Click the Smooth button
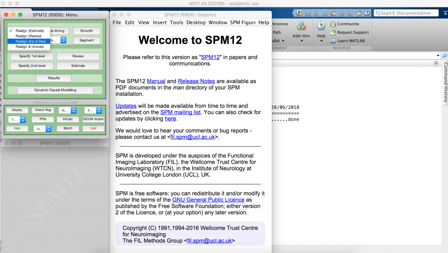Image resolution: width=448 pixels, height=253 pixels. [x=87, y=31]
